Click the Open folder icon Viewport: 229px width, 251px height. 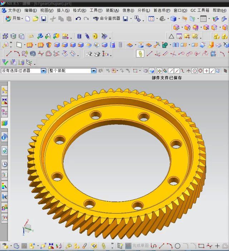point(35,19)
